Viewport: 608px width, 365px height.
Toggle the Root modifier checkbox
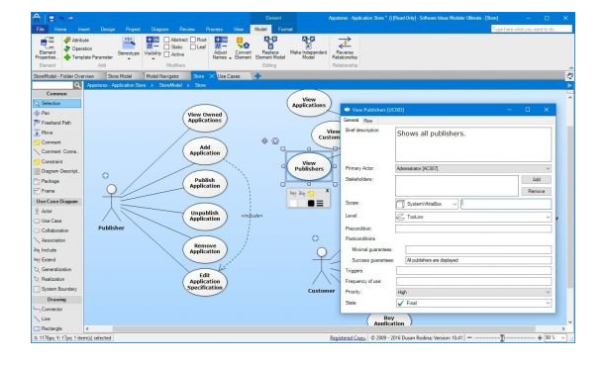click(x=193, y=40)
